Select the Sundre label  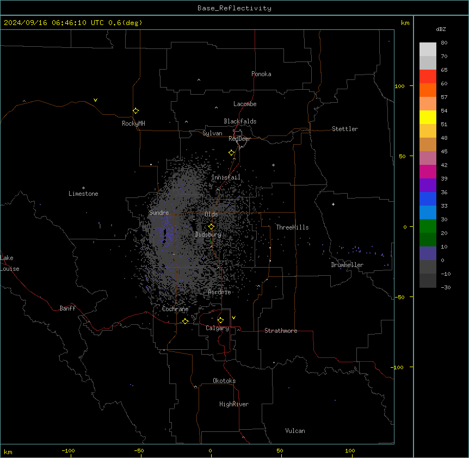[x=159, y=213]
